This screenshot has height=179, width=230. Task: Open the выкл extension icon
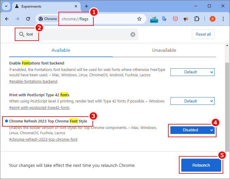(154, 19)
